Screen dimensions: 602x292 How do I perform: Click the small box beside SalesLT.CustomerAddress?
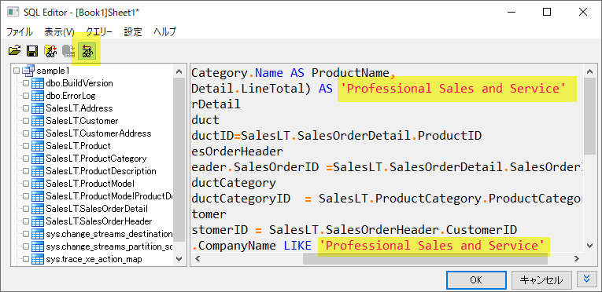[x=26, y=133]
